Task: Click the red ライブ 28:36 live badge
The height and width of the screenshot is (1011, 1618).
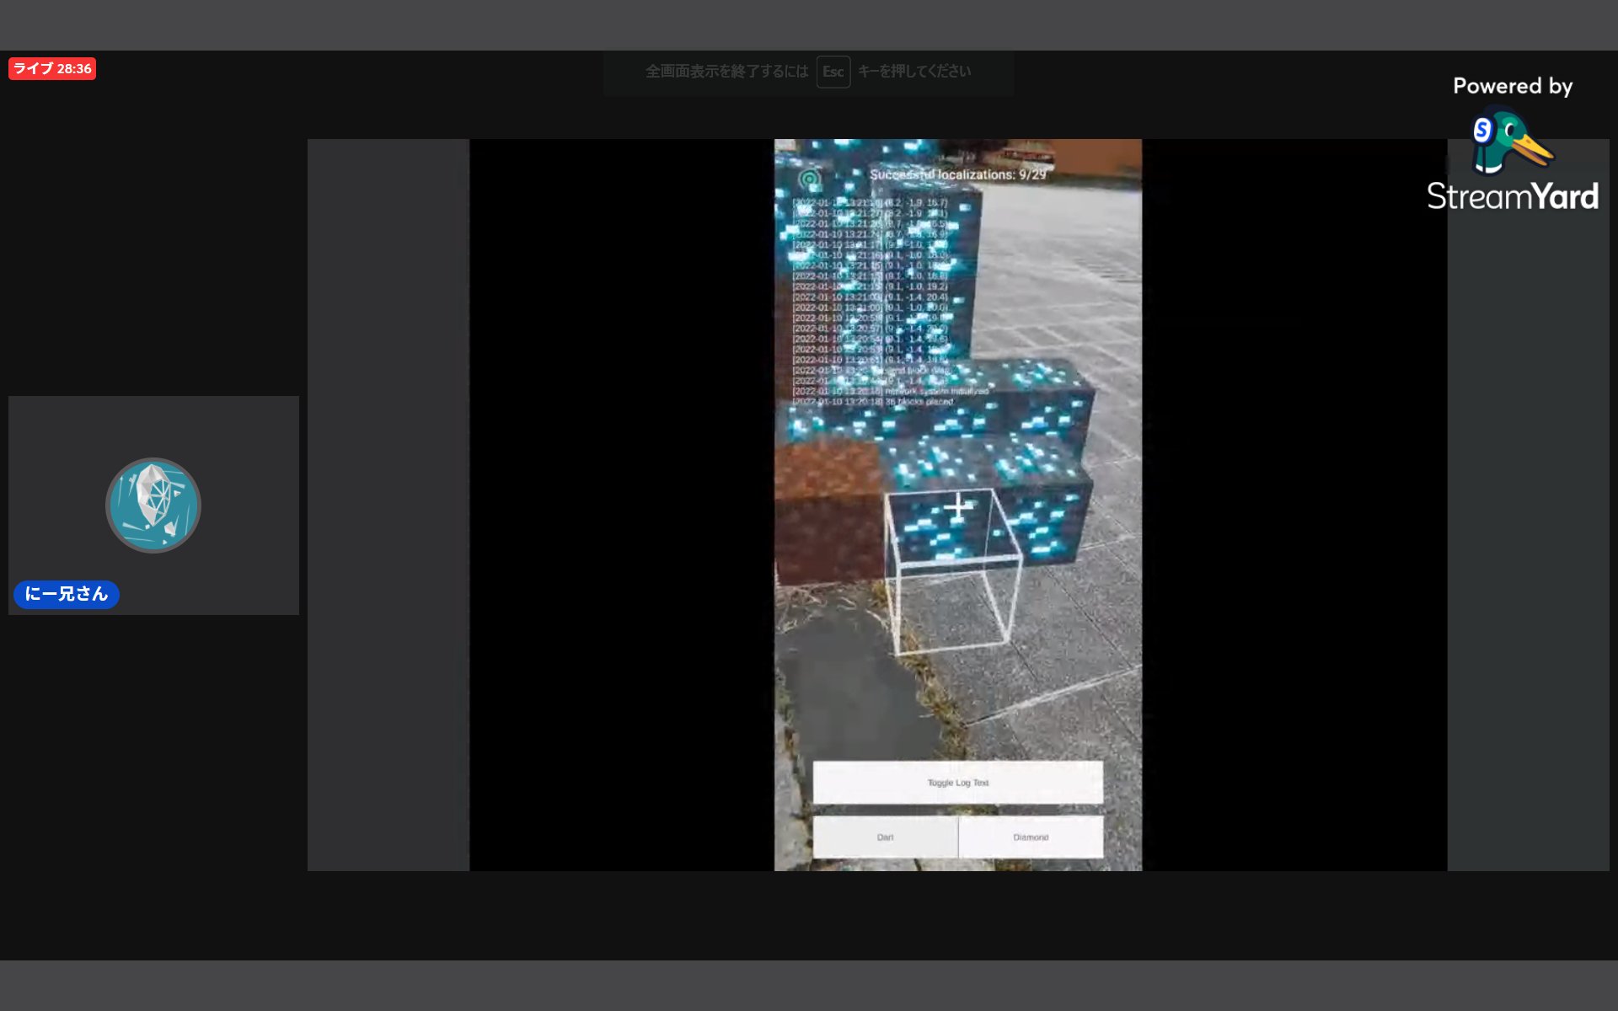Action: coord(52,69)
